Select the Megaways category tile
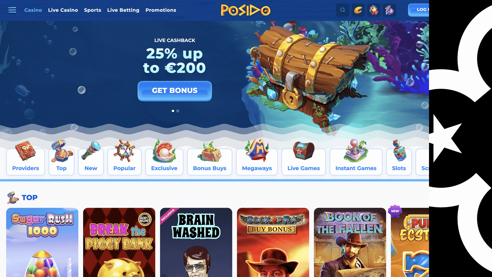 point(257,158)
